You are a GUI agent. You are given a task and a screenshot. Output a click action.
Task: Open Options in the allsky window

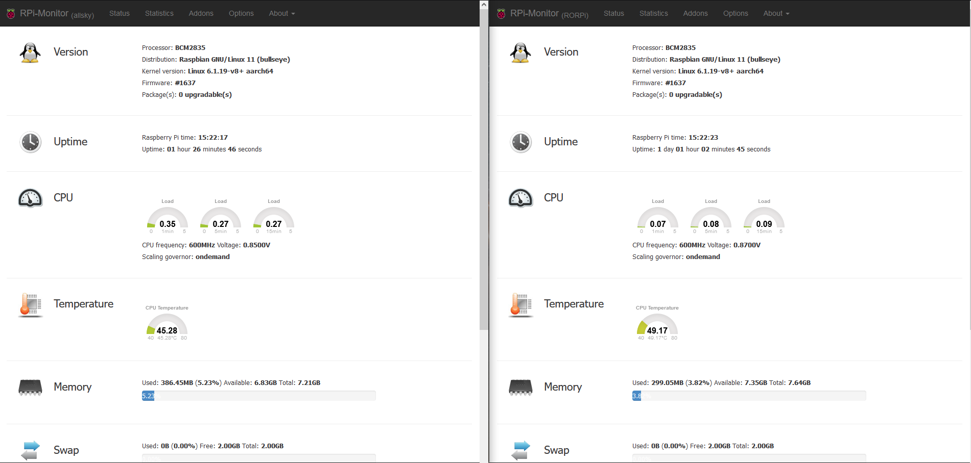click(241, 13)
